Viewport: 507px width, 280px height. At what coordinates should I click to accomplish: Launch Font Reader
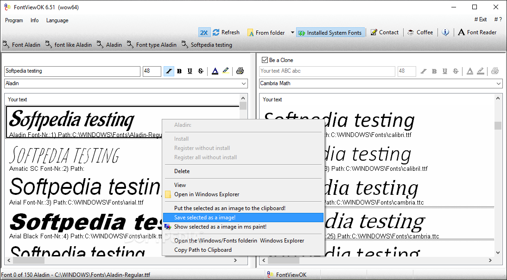477,32
